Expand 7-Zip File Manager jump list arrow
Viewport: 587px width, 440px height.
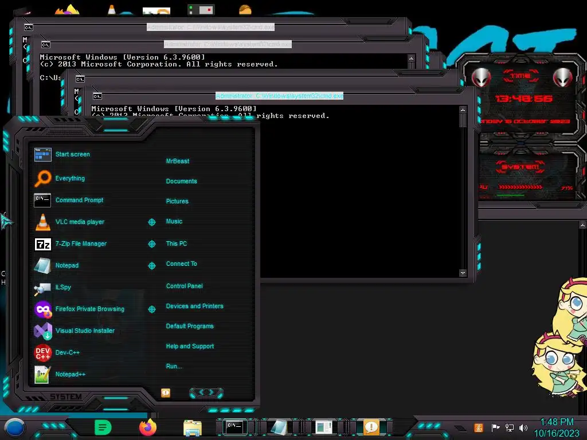[151, 244]
